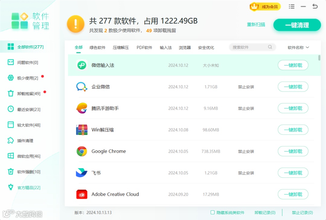This screenshot has width=326, height=220.
Task: Open the 软件名称 sort dropdown
Action: tap(298, 48)
